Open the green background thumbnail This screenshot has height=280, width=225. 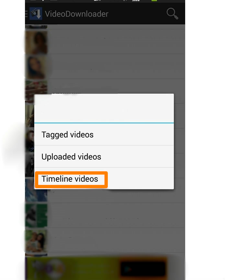pos(36,215)
